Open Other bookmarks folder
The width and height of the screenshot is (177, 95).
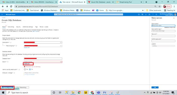[x=154, y=10]
